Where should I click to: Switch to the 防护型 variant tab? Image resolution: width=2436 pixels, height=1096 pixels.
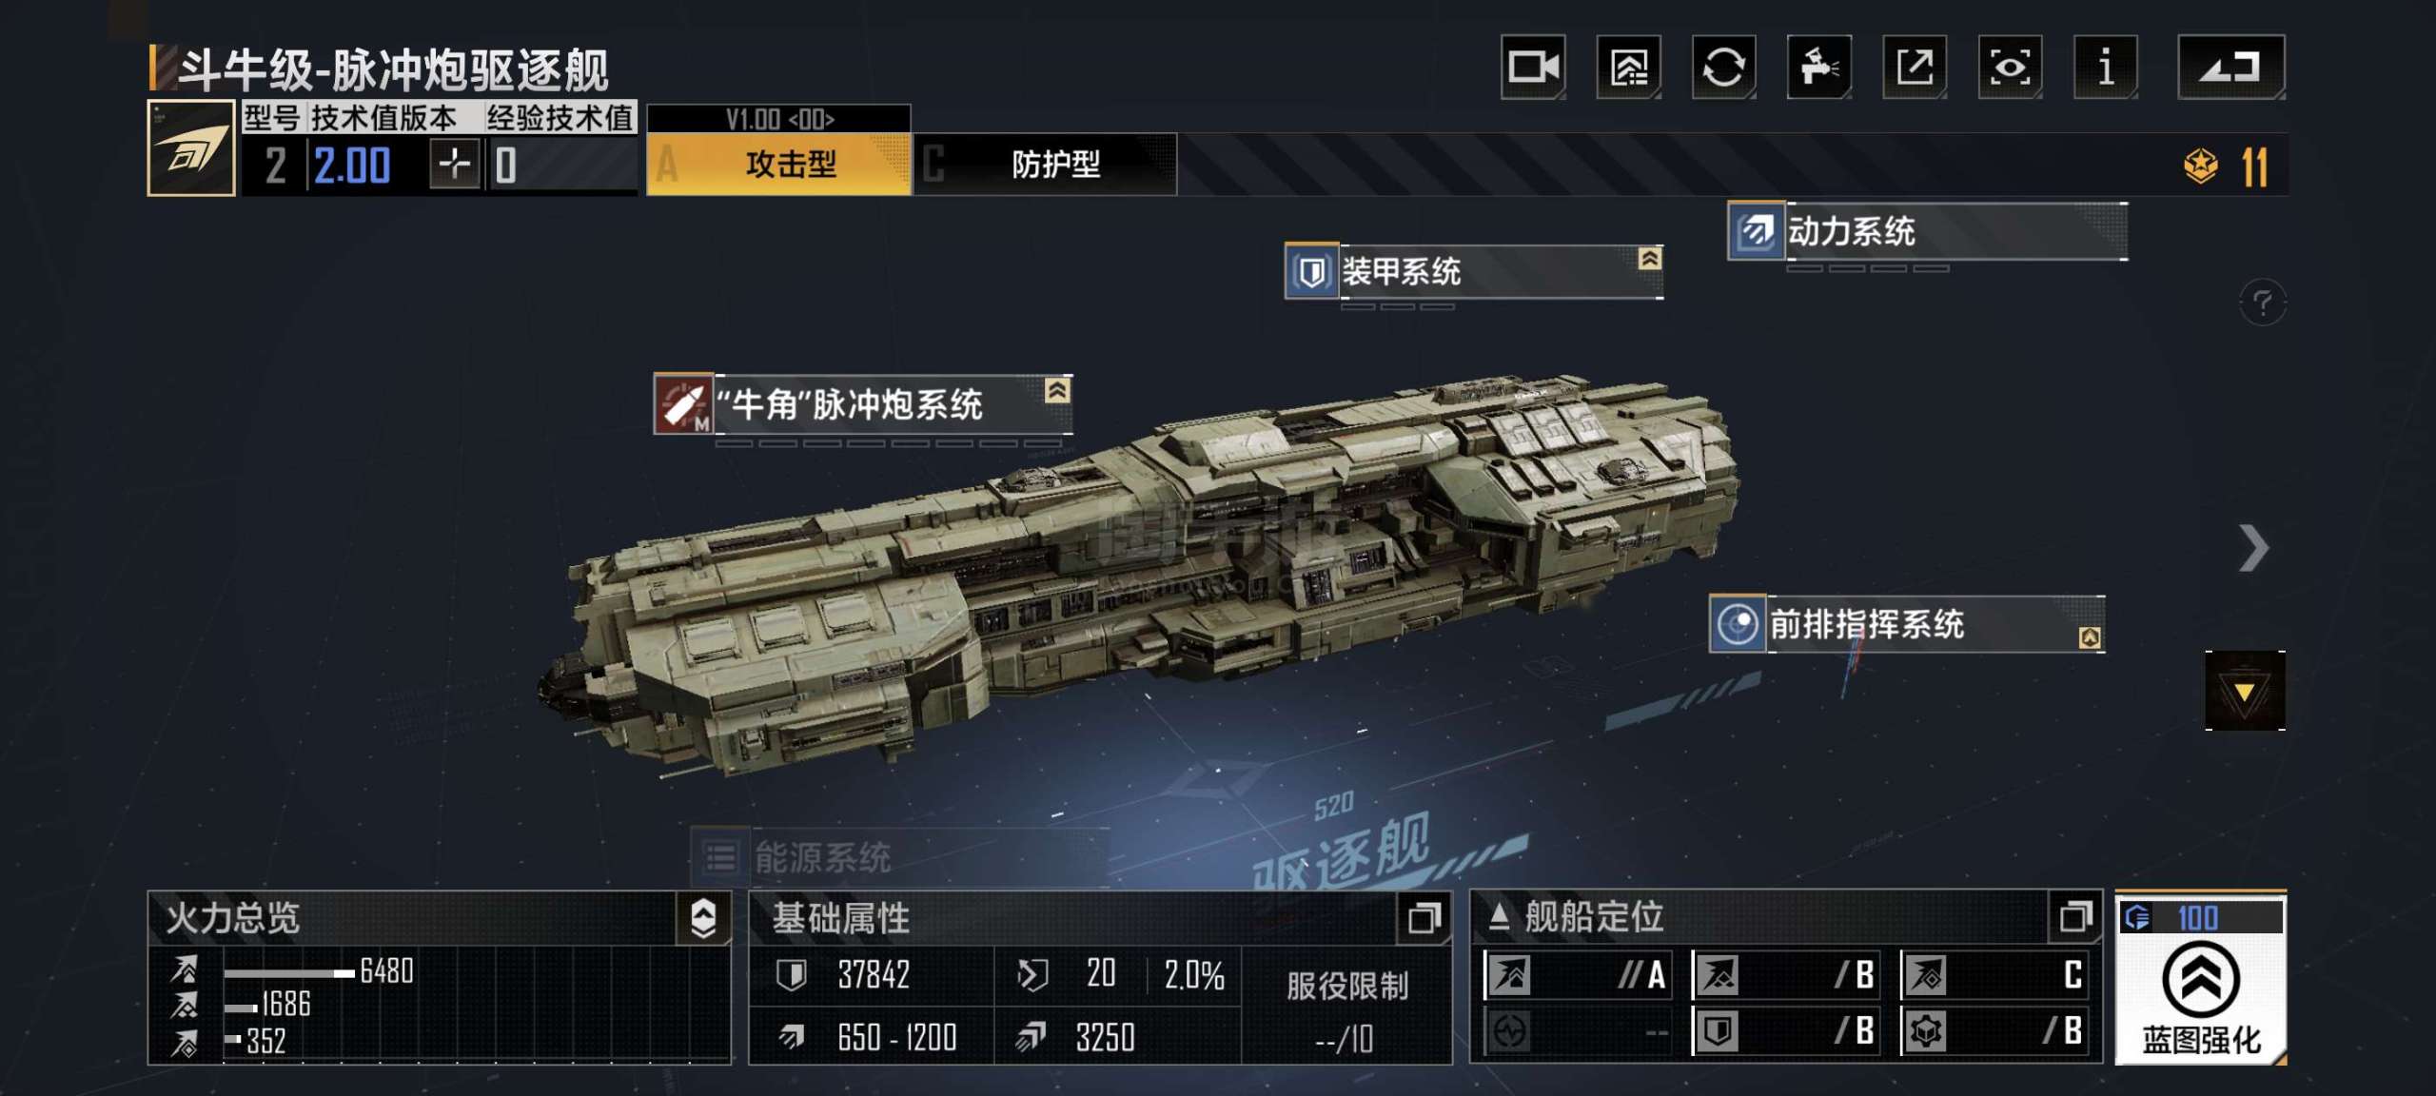click(x=1045, y=165)
